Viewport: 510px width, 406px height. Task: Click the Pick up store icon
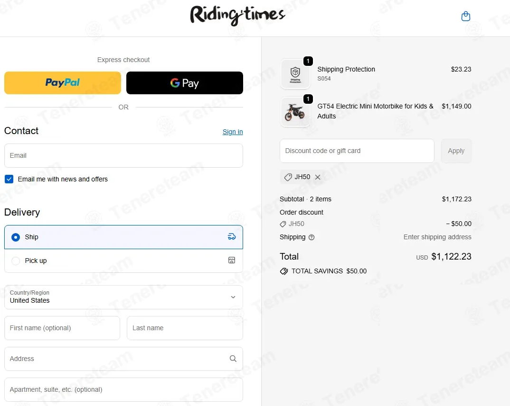(x=231, y=261)
